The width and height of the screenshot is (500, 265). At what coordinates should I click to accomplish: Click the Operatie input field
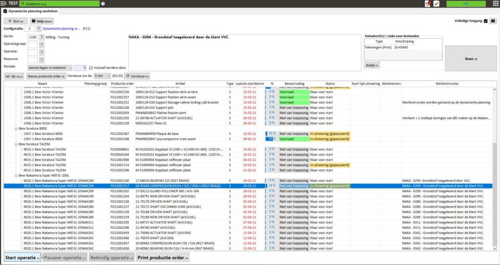33,52
